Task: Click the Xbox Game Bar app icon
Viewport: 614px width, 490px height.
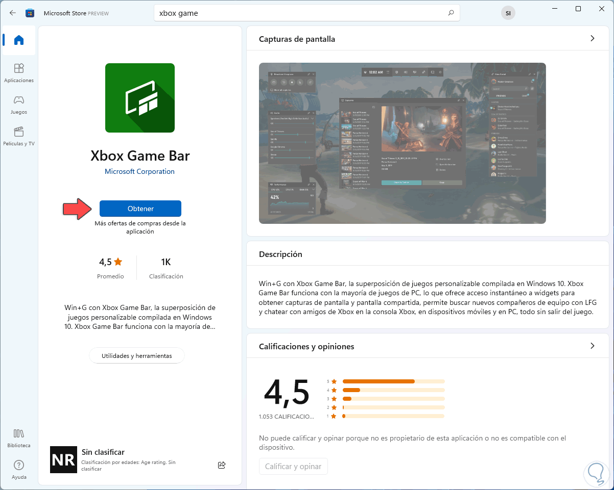Action: point(140,98)
